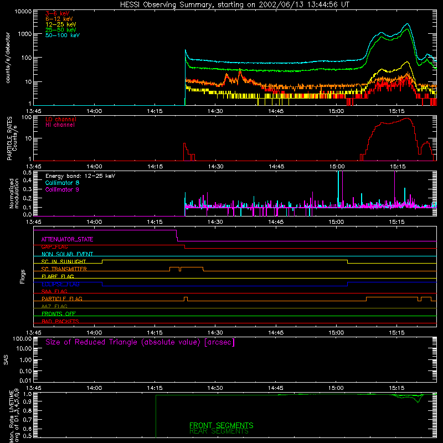Viewport: 443px width, 443px height.
Task: Click the 0.9 tick on the livetime axis
Action: (27, 401)
